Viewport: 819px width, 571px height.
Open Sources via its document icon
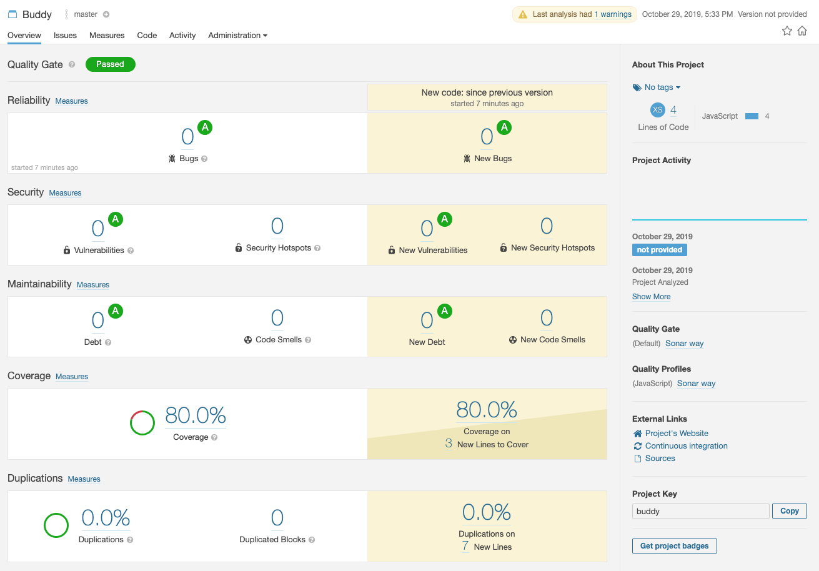(637, 458)
